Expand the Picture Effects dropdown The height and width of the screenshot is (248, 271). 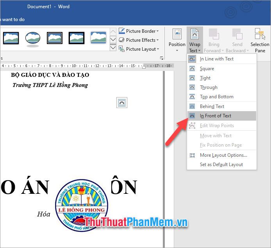139,40
